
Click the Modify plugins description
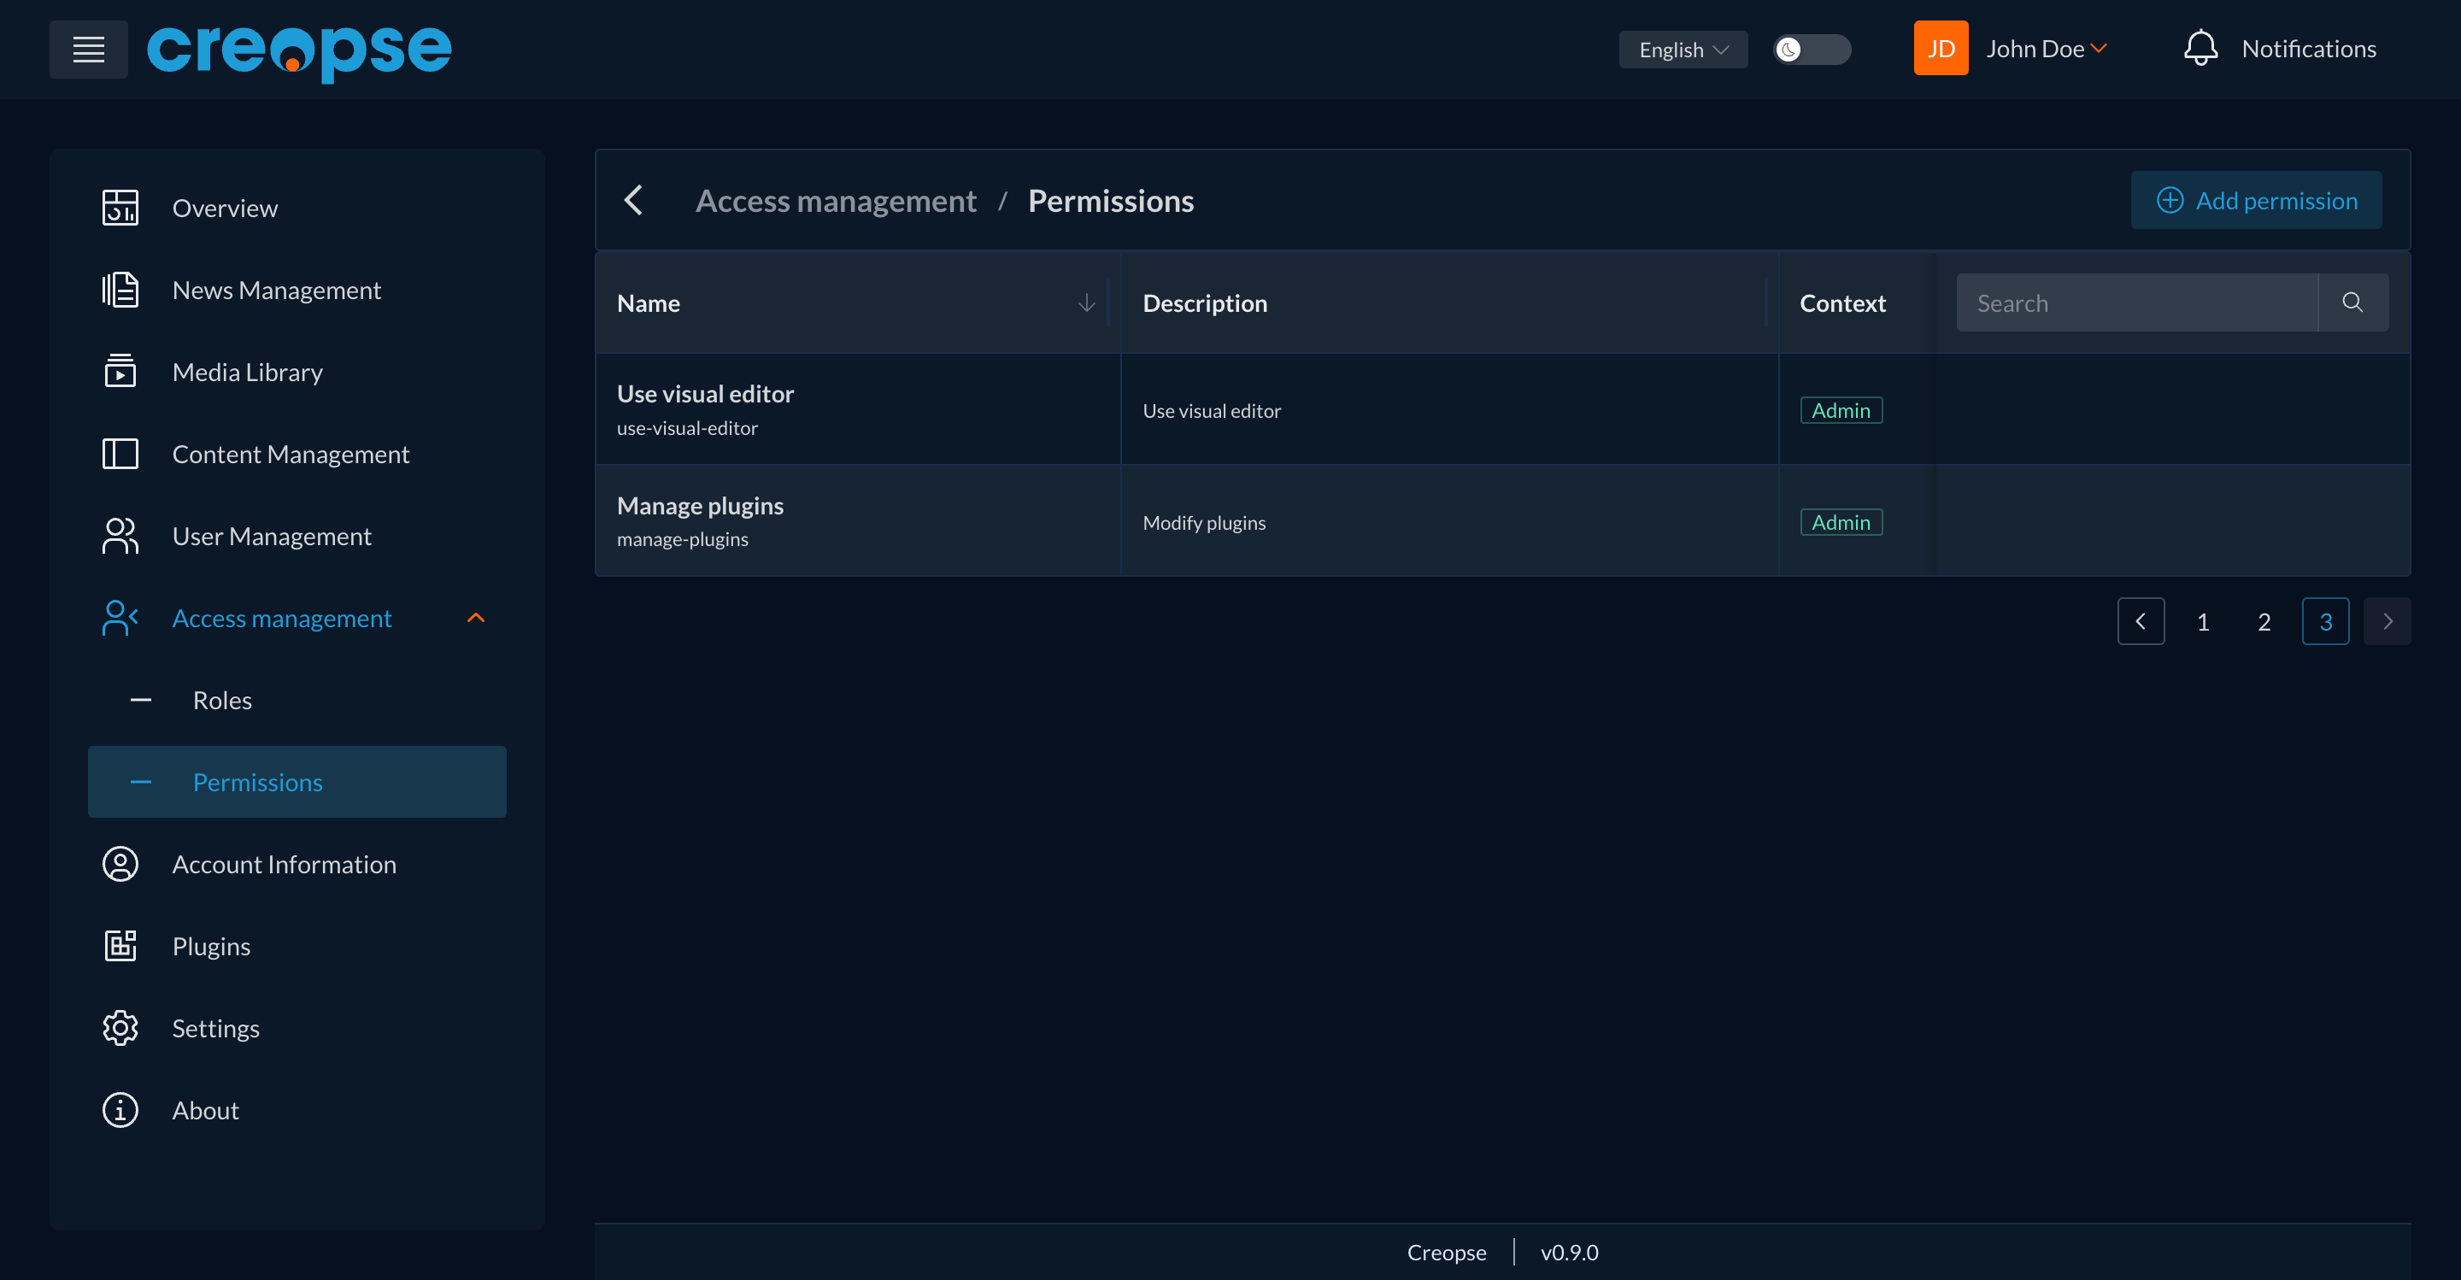(1204, 522)
